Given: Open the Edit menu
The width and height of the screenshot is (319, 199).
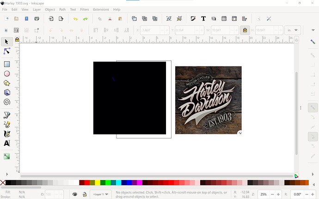Looking at the screenshot, I should pos(14,9).
